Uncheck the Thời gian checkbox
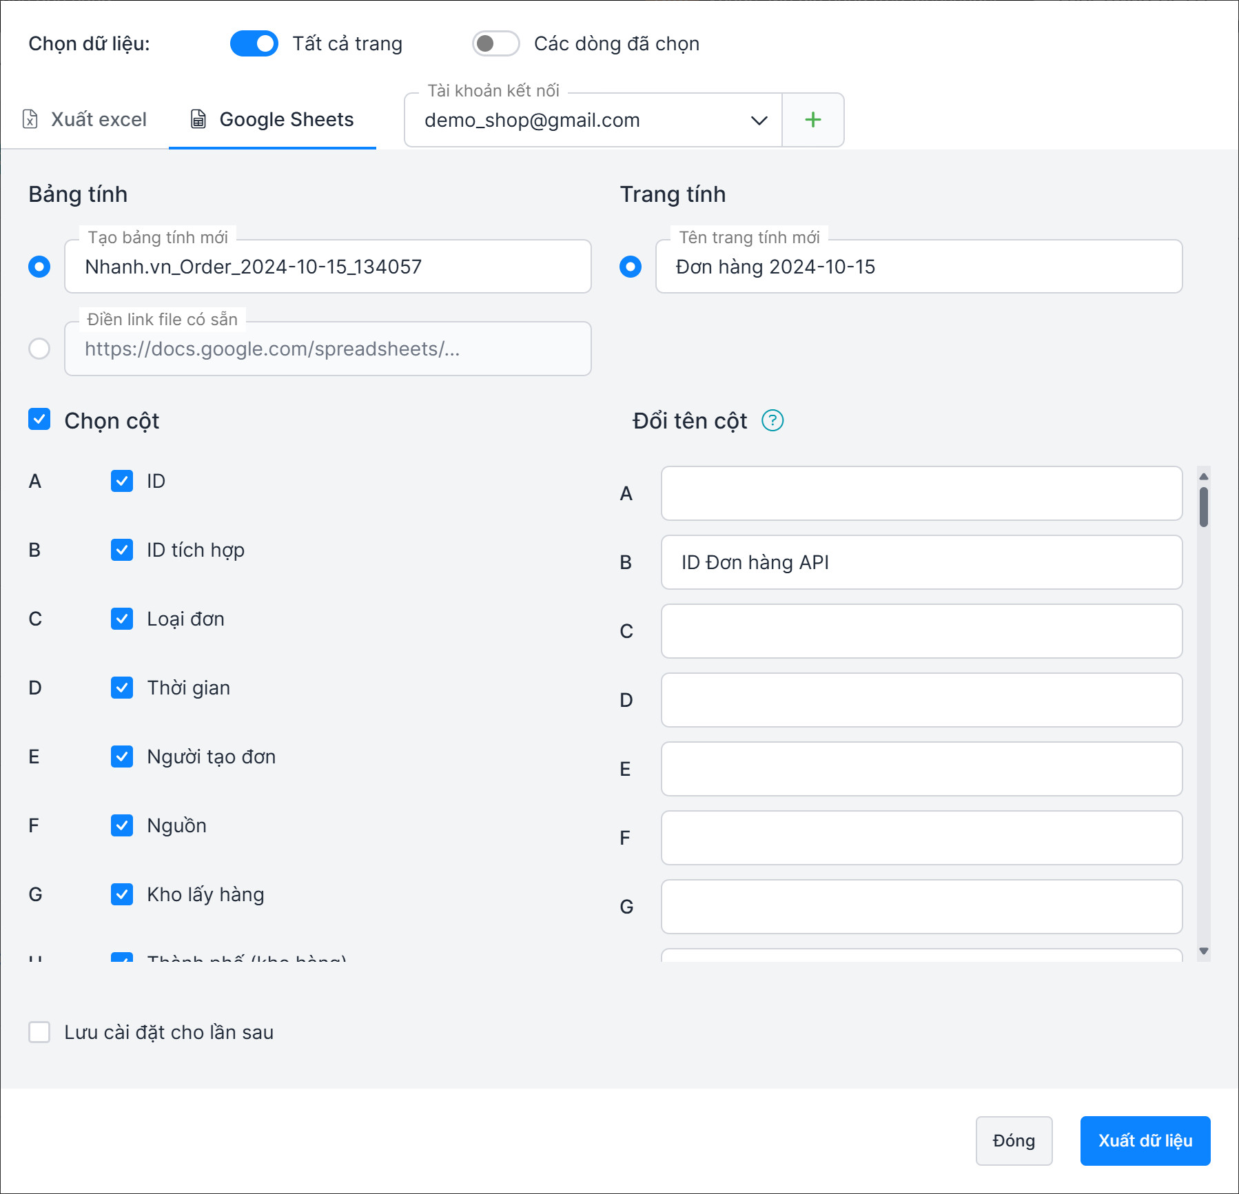This screenshot has height=1194, width=1239. click(122, 688)
